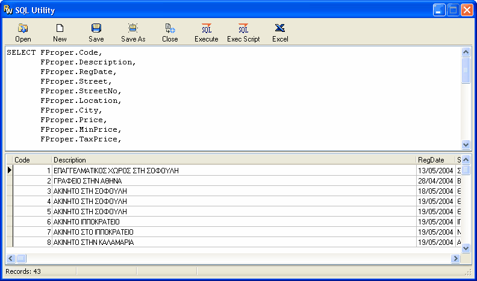Viewport: 477px width, 281px height.
Task: Click the status bar resize grip
Action: (468, 272)
